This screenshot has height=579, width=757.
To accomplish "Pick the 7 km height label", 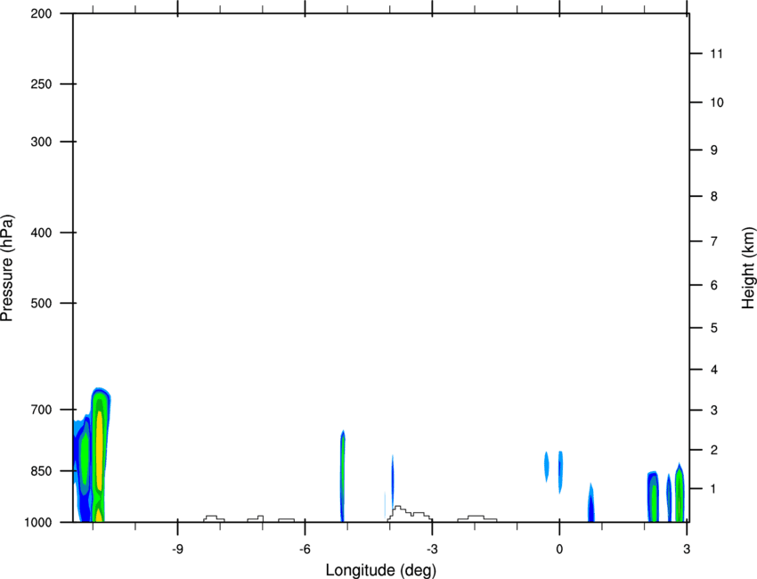I will point(713,241).
